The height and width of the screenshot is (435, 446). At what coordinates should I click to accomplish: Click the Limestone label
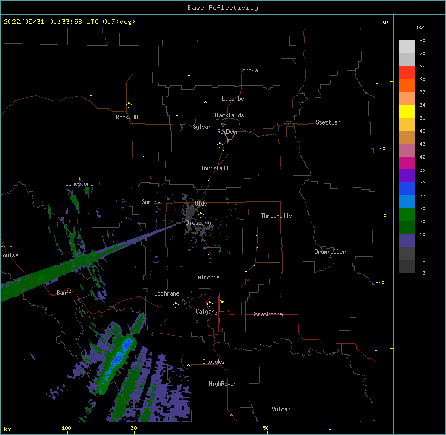point(79,184)
